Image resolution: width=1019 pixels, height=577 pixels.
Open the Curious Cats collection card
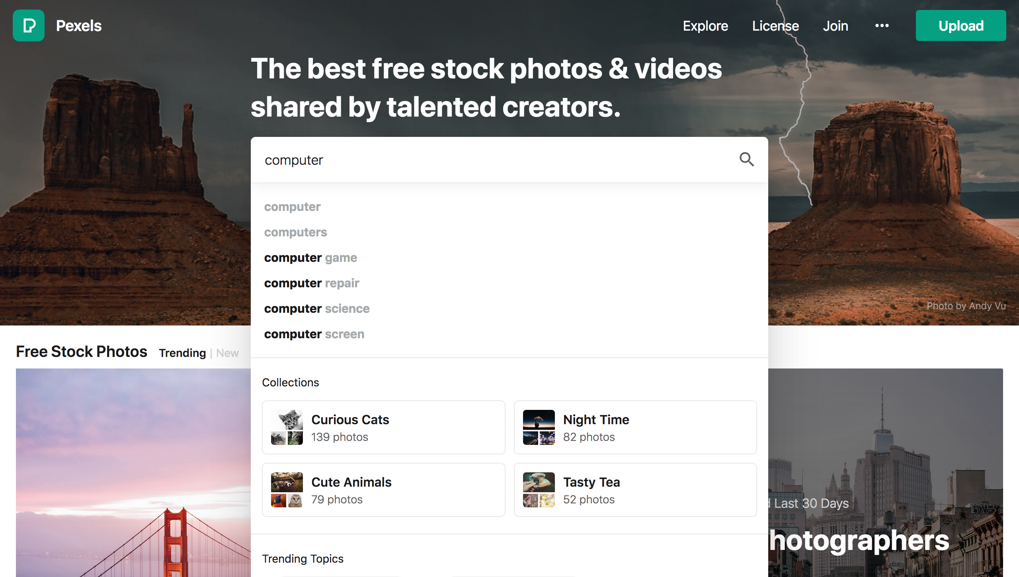click(x=384, y=427)
